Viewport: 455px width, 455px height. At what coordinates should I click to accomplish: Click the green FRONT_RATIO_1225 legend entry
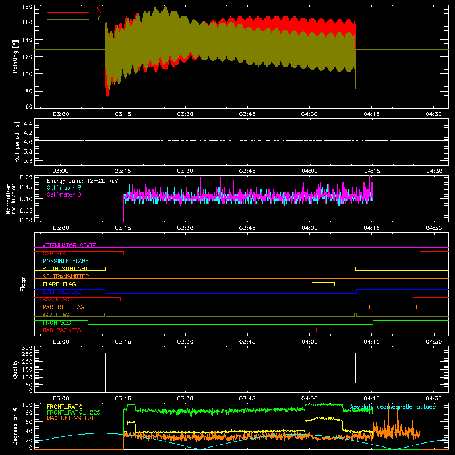pyautogui.click(x=74, y=412)
